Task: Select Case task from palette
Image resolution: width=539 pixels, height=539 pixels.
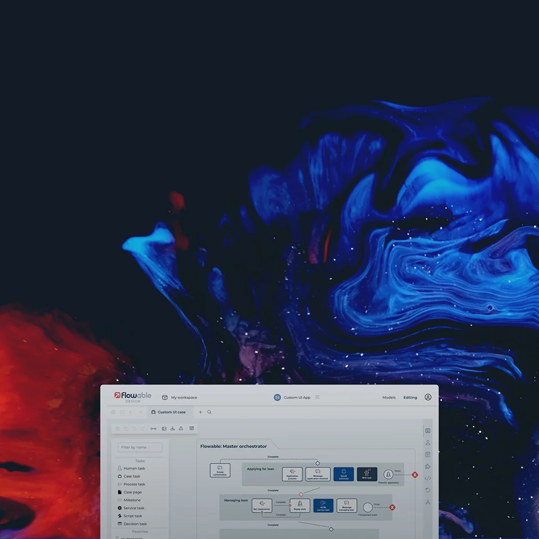Action: pos(129,476)
